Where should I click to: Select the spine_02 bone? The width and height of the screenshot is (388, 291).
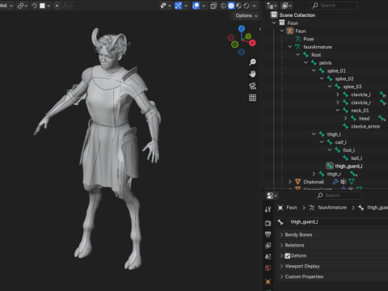tap(344, 78)
